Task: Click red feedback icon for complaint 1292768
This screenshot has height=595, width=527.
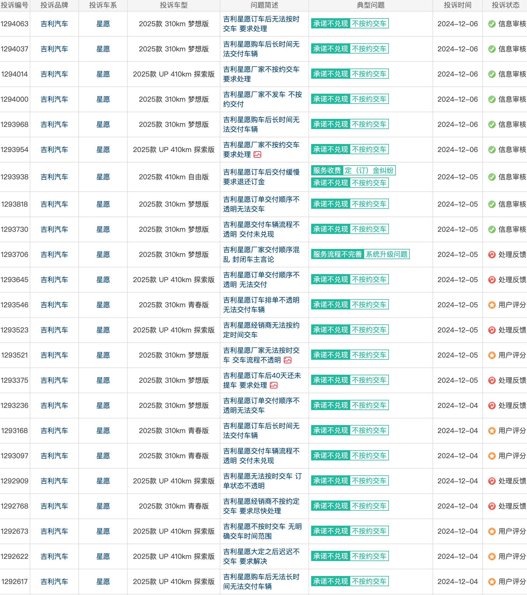Action: [x=492, y=506]
